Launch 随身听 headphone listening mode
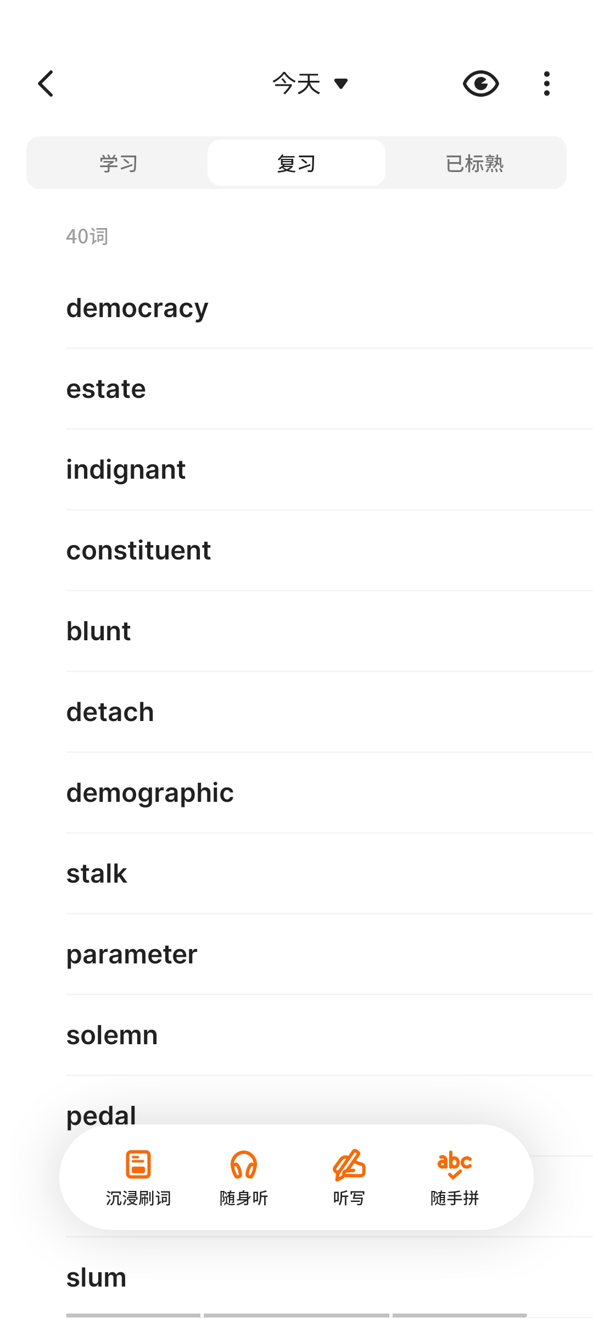 pyautogui.click(x=244, y=1177)
